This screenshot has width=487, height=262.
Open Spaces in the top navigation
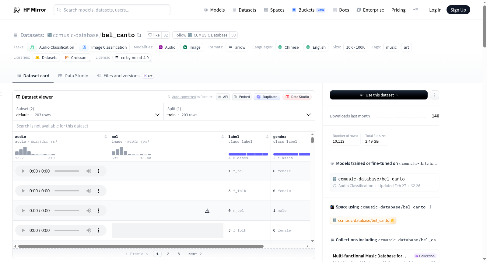point(274,10)
